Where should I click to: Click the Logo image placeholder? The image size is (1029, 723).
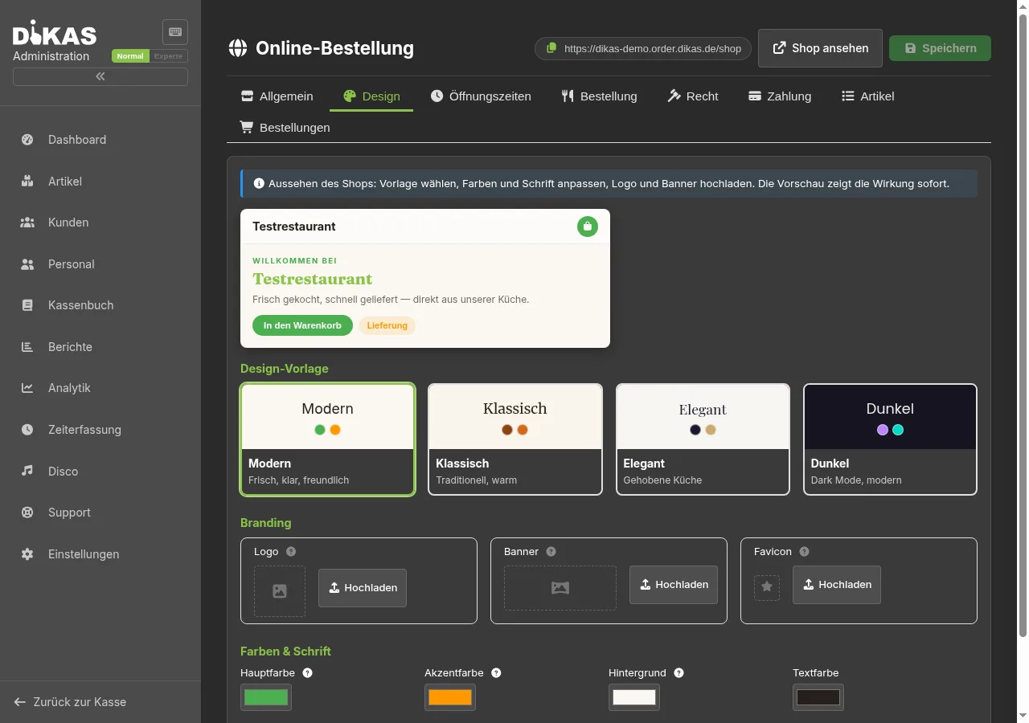(x=280, y=591)
